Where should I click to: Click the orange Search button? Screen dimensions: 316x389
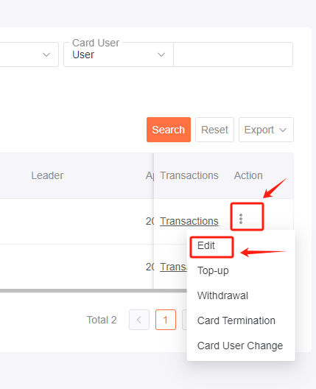pos(169,130)
